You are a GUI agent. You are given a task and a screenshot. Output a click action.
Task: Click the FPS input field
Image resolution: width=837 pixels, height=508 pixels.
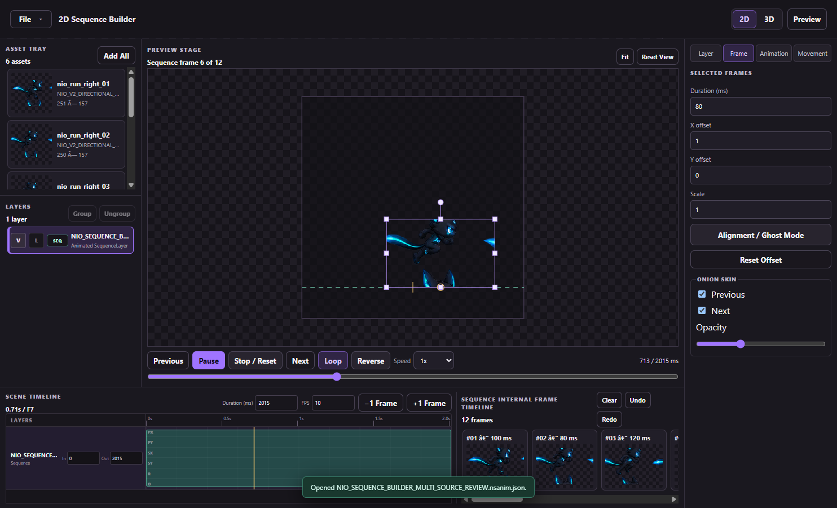pyautogui.click(x=333, y=403)
